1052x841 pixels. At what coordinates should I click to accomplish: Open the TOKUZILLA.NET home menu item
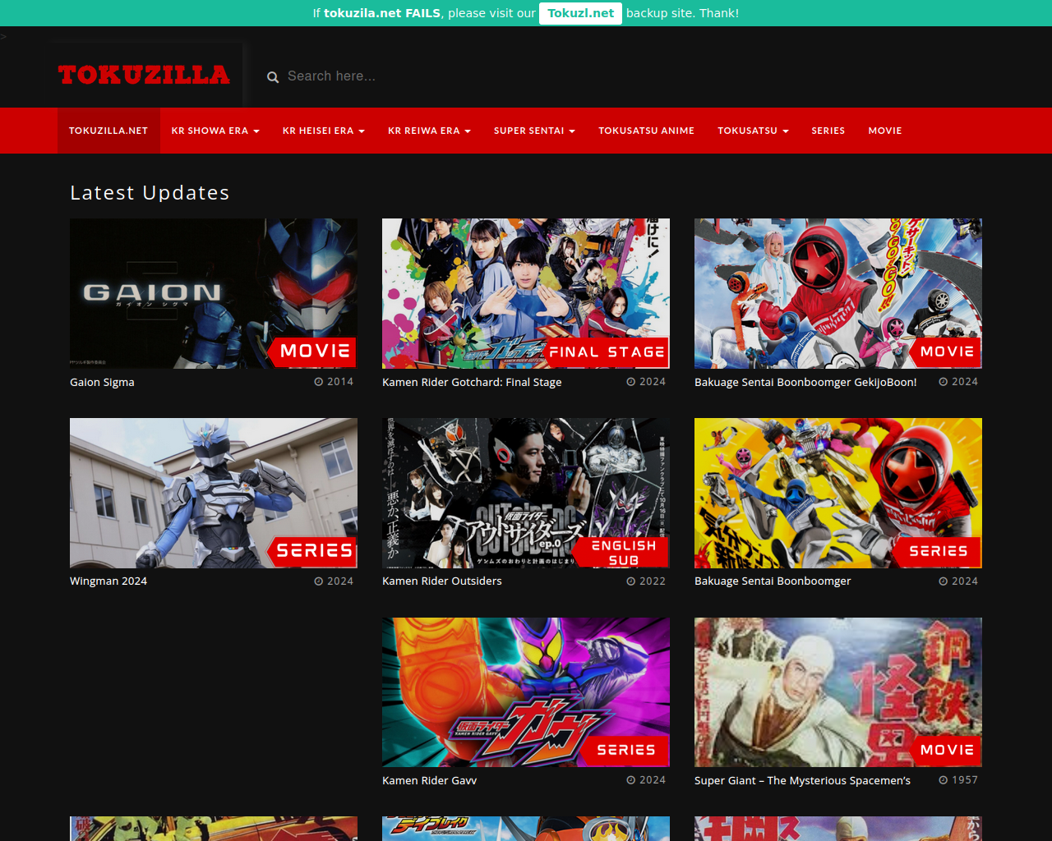click(x=108, y=131)
